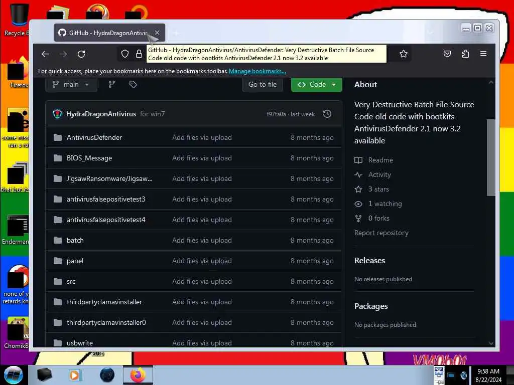The image size is (514, 385).
Task: Click the Go to file button
Action: [x=263, y=85]
